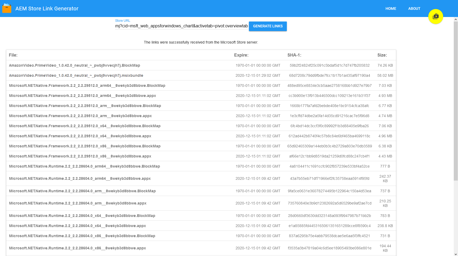This screenshot has height=256, width=458.
Task: Click the 210.25 KB size cell
Action: (385, 203)
